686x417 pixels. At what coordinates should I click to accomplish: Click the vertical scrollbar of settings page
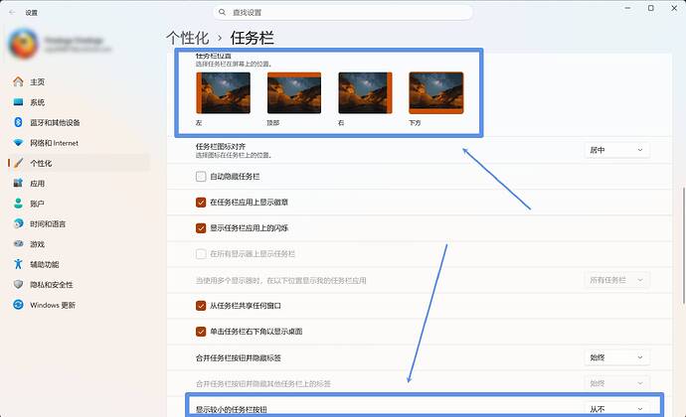click(683, 245)
